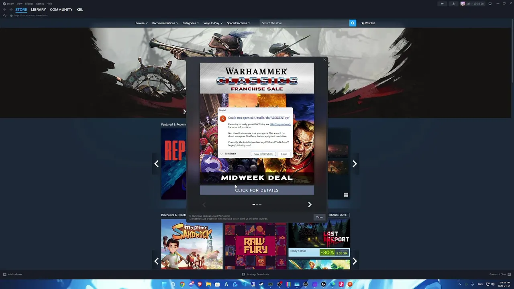Viewport: 514px width, 289px height.
Task: Open the Last Report daily deal tile
Action: (x=319, y=238)
